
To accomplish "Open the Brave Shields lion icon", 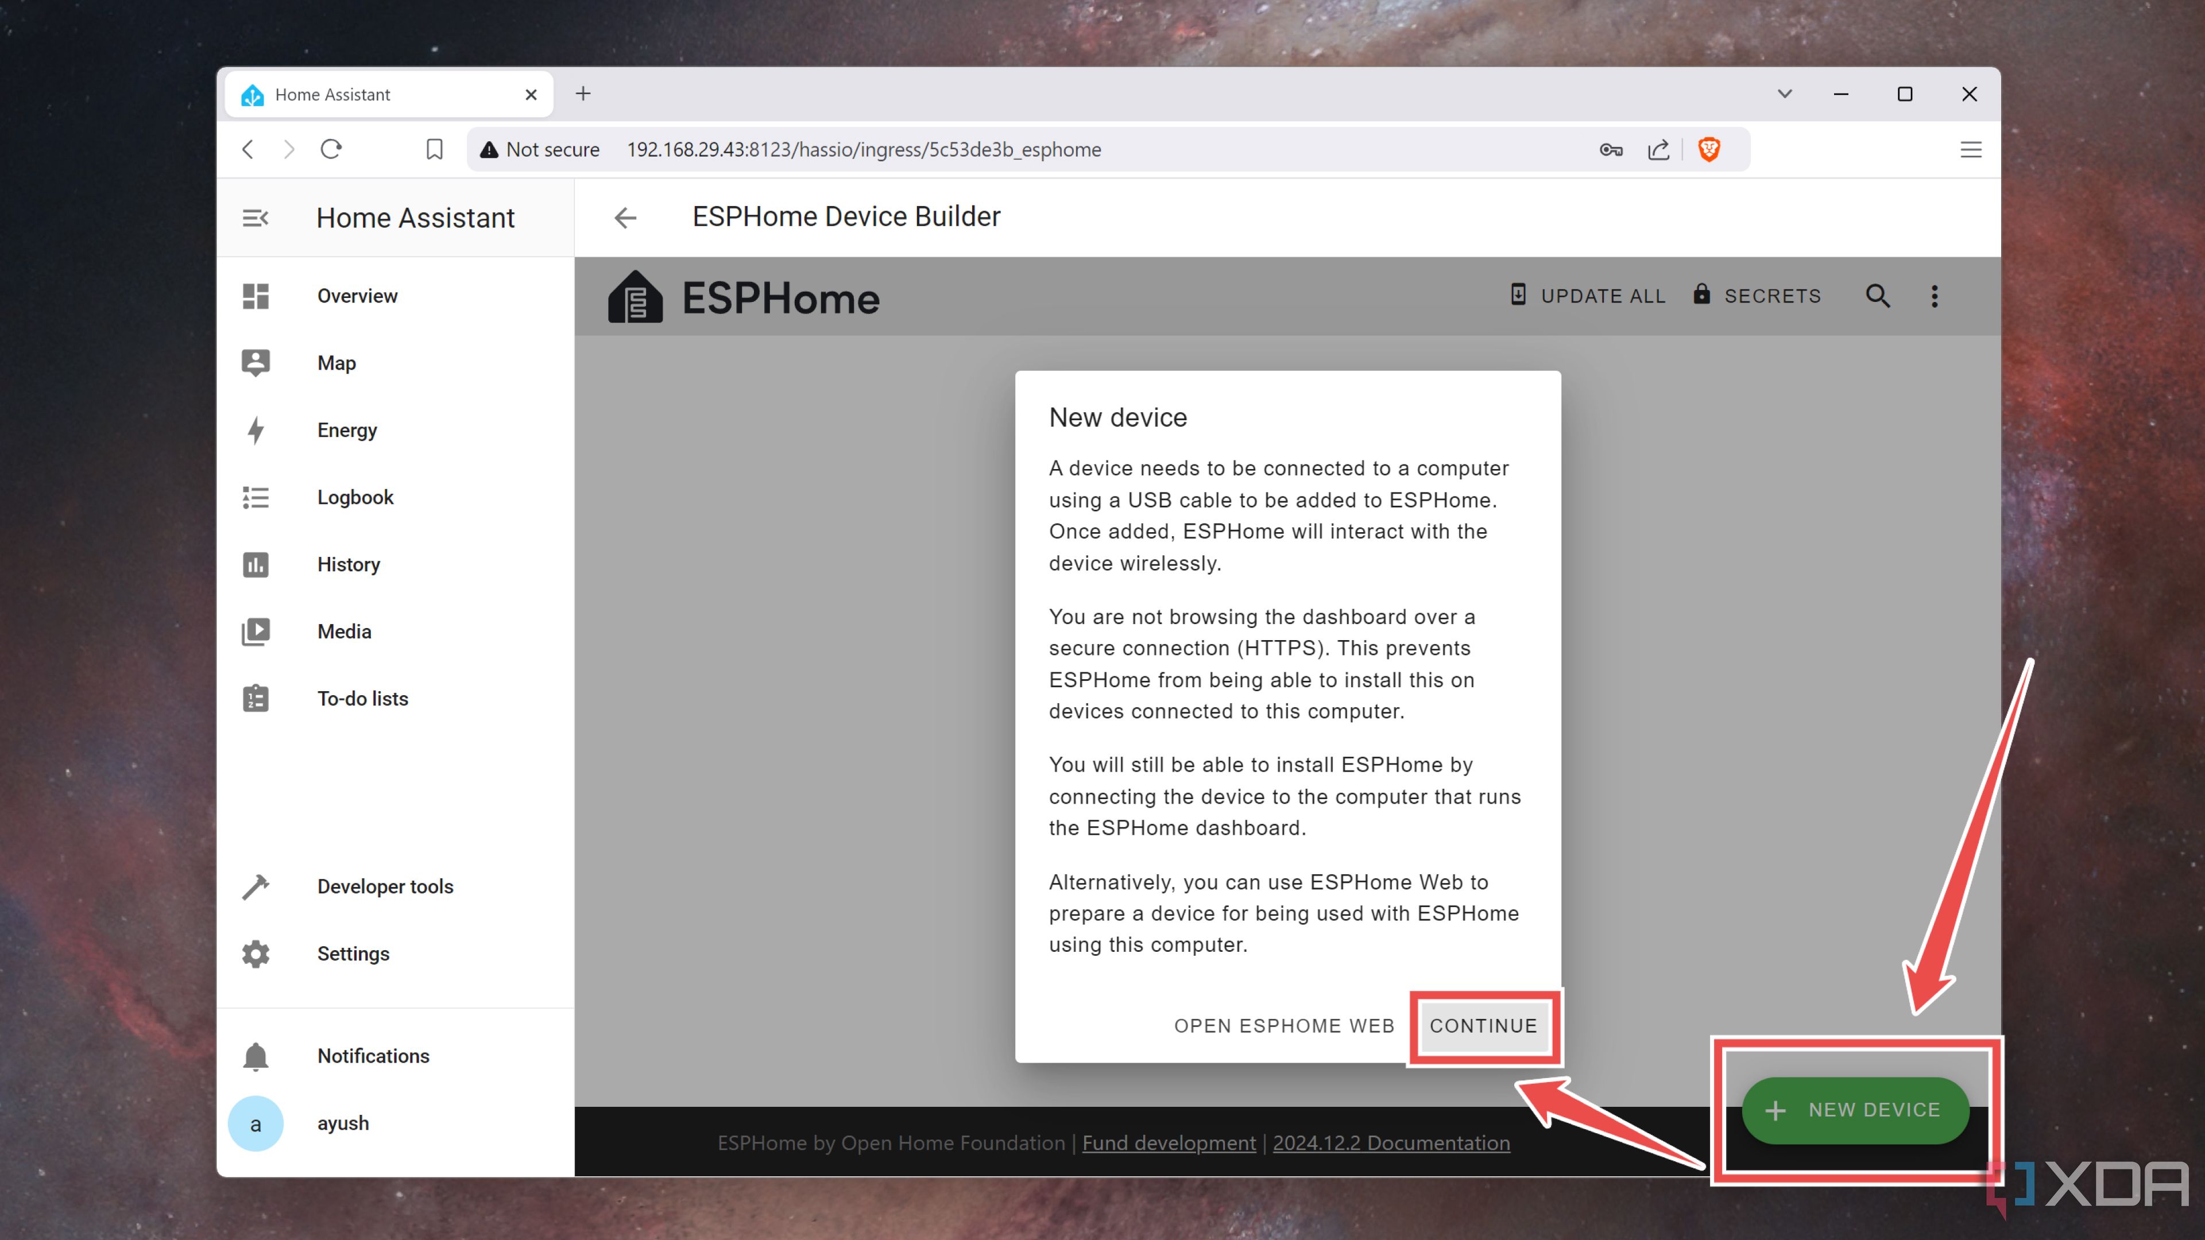I will (1709, 150).
